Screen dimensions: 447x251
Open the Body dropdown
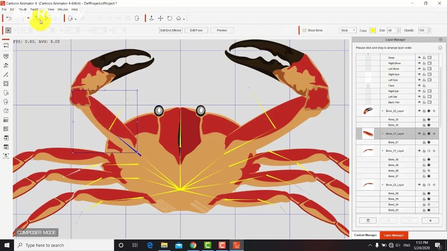(x=347, y=30)
